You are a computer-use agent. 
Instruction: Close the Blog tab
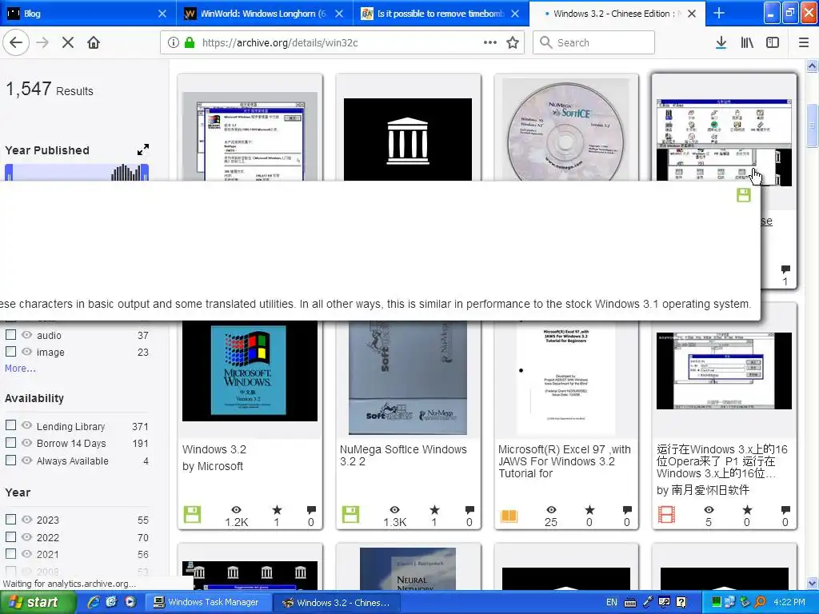[162, 14]
